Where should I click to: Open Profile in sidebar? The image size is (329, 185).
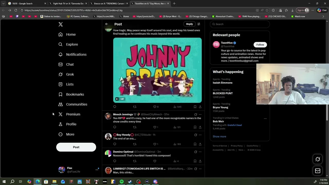click(67, 124)
